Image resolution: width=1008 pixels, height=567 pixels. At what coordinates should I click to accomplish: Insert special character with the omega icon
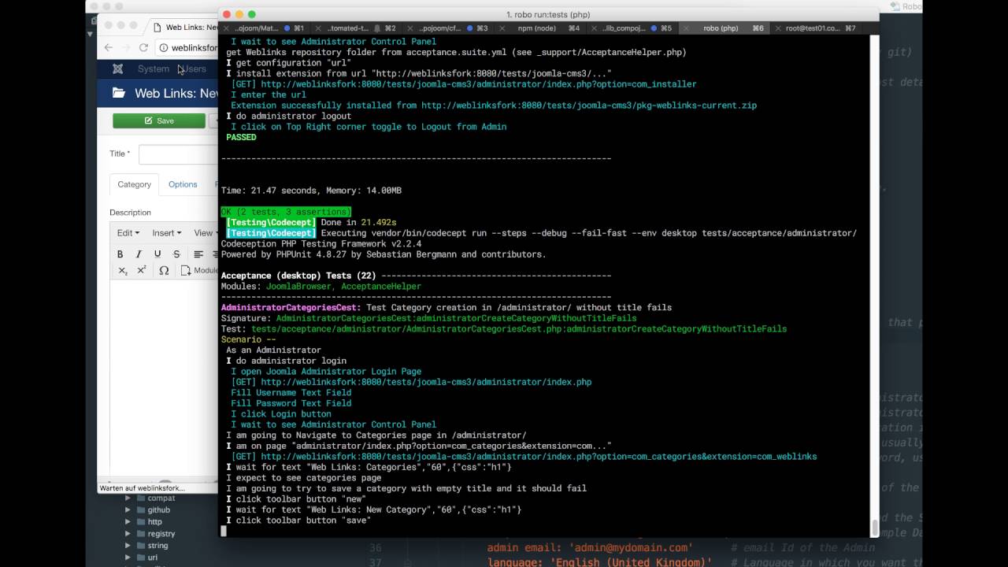point(164,270)
